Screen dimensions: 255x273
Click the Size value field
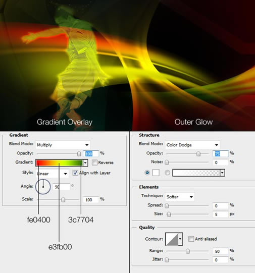click(220, 214)
